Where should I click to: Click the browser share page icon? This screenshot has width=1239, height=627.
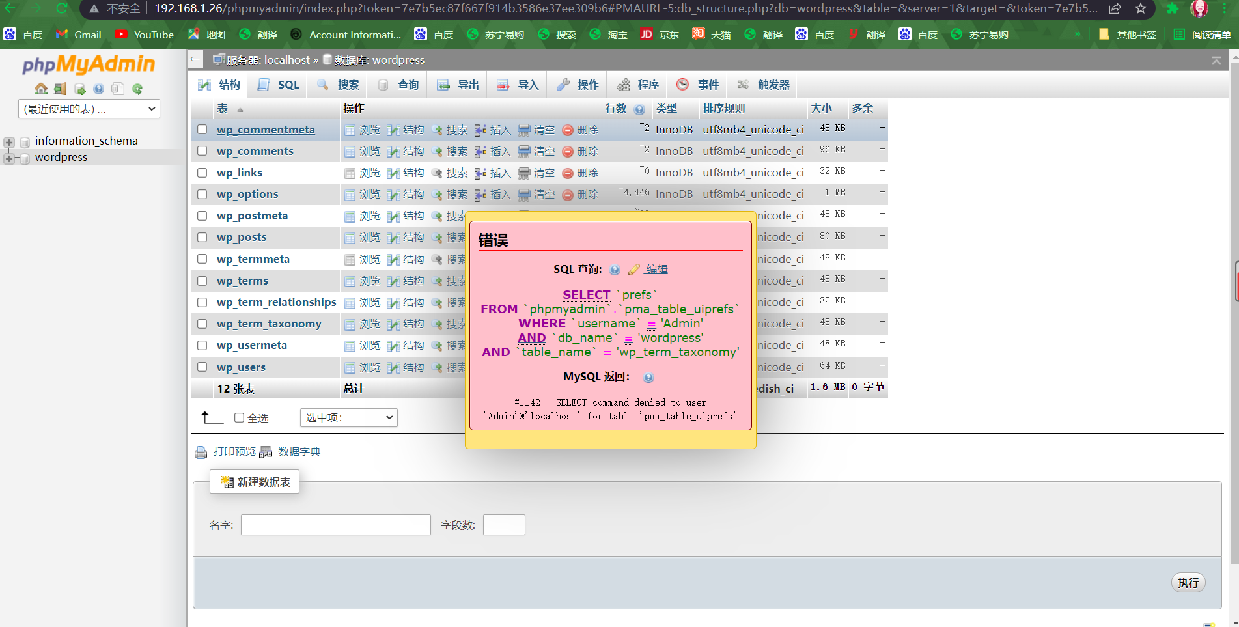(x=1115, y=8)
